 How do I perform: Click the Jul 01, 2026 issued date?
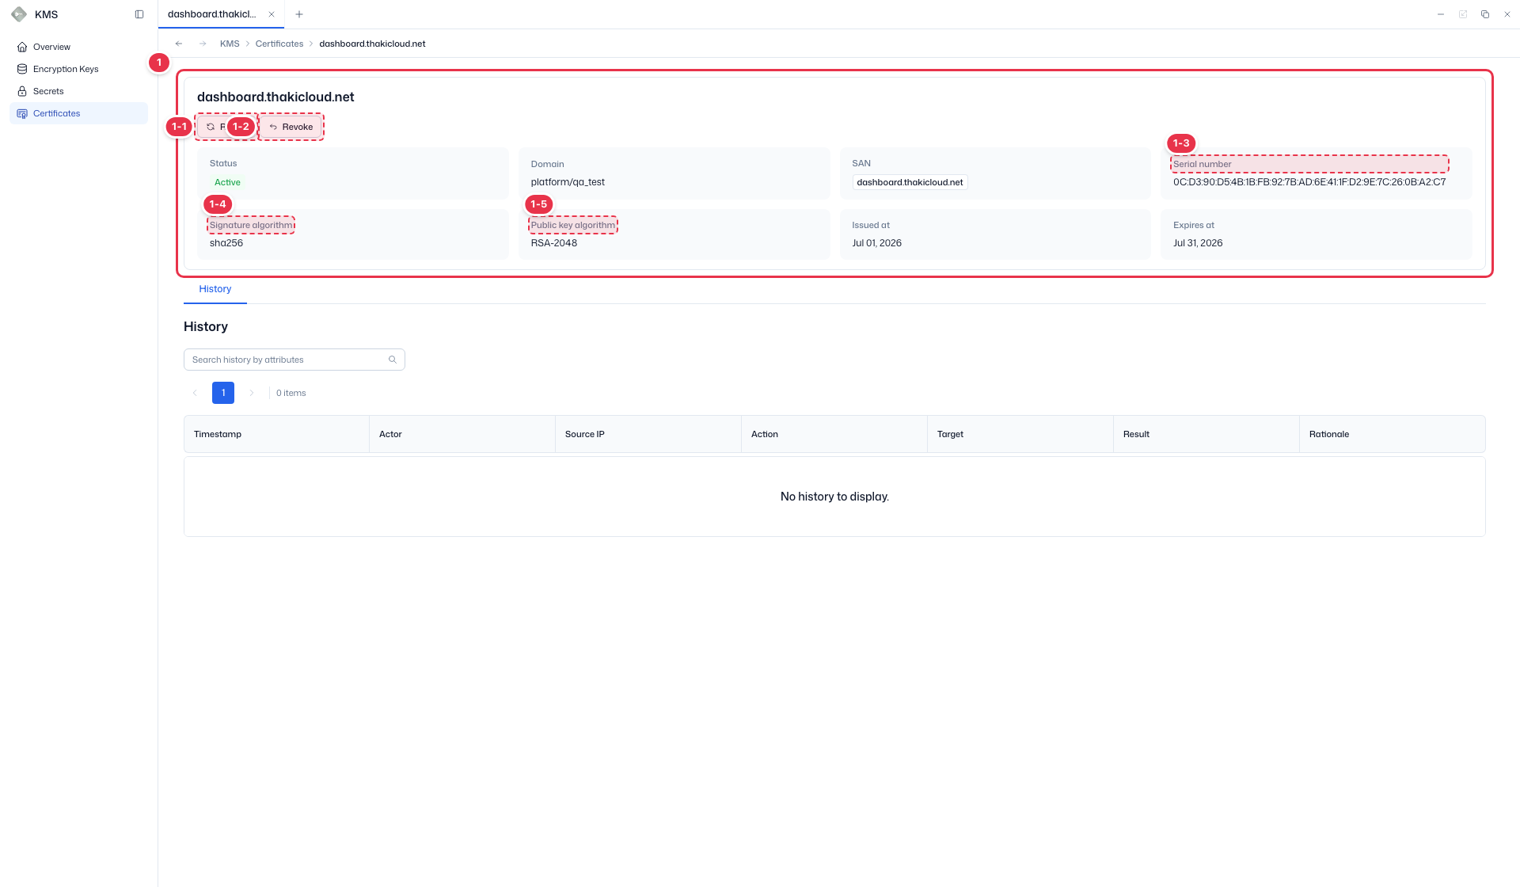[x=876, y=243]
